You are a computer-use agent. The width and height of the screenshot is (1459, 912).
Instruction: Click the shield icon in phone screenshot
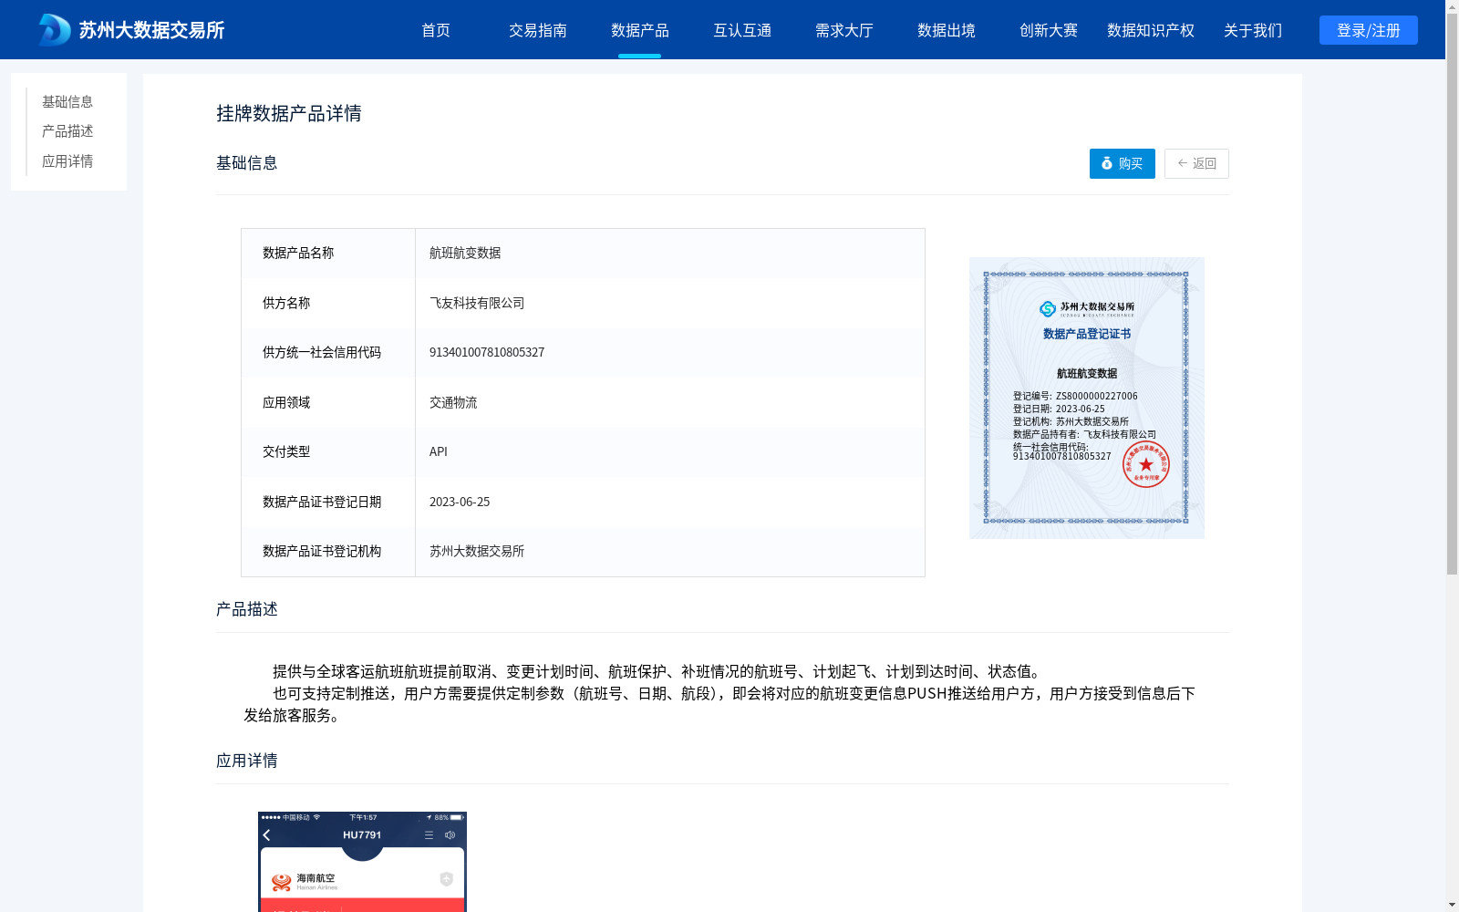click(446, 879)
